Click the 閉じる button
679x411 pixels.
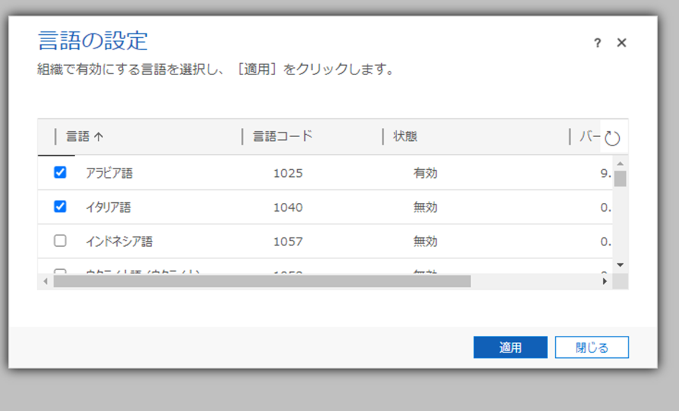coord(591,347)
